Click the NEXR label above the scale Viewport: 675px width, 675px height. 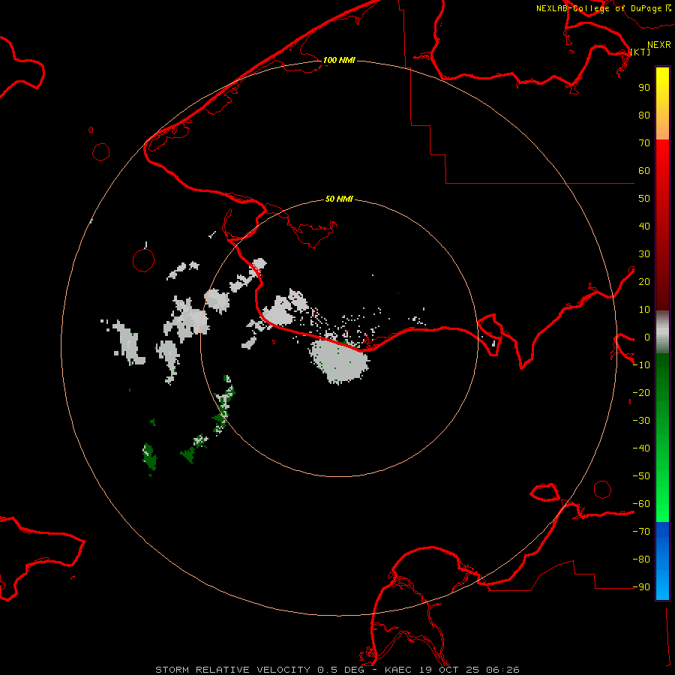(x=658, y=45)
